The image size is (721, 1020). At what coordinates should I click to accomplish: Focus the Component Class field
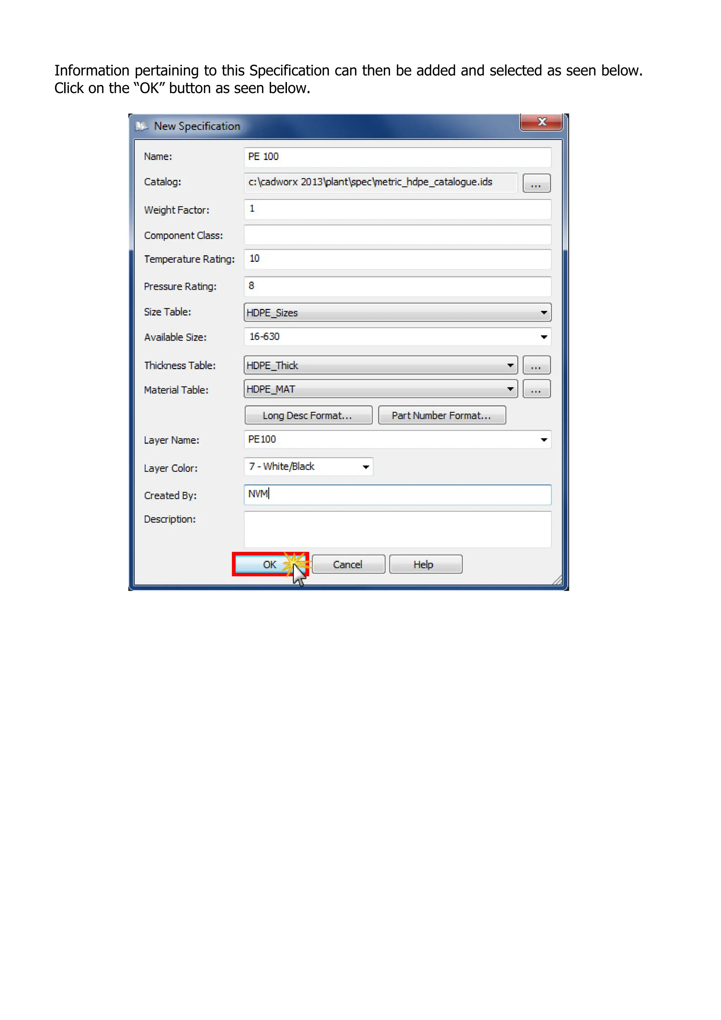pyautogui.click(x=397, y=235)
